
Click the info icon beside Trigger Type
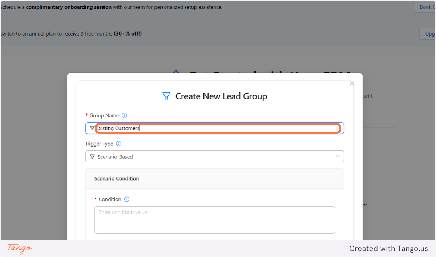tap(118, 144)
